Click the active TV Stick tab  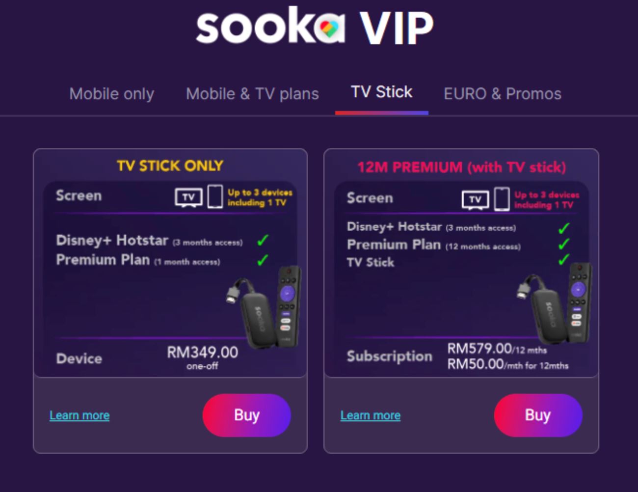381,92
